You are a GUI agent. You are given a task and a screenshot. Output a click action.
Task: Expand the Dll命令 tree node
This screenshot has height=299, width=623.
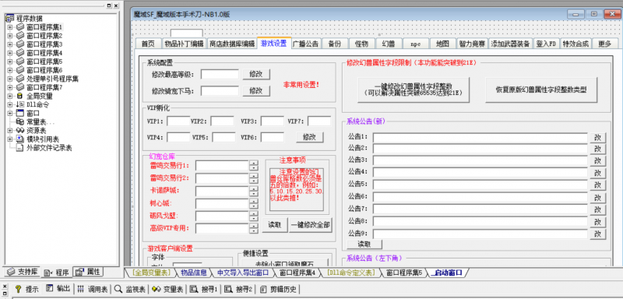click(9, 105)
